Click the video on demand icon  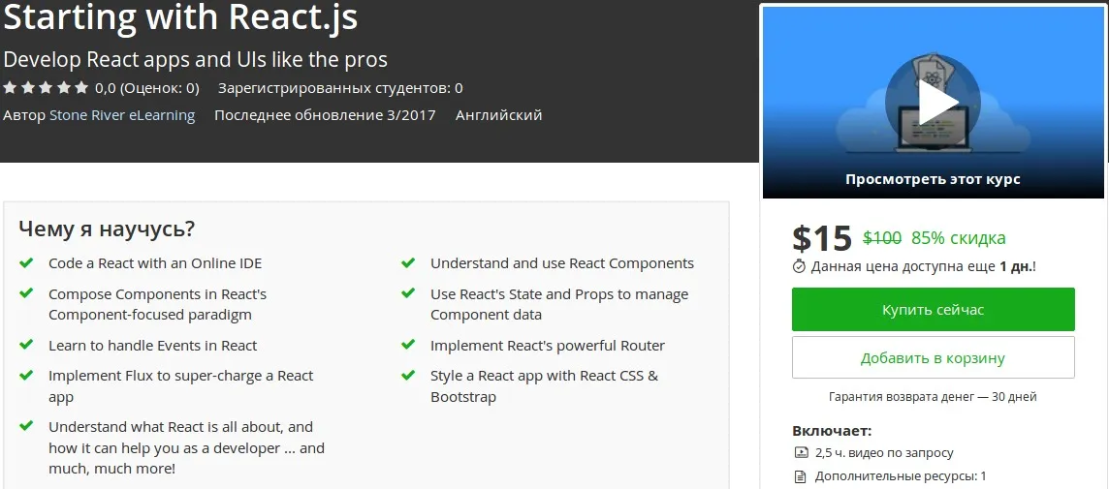pyautogui.click(x=801, y=453)
